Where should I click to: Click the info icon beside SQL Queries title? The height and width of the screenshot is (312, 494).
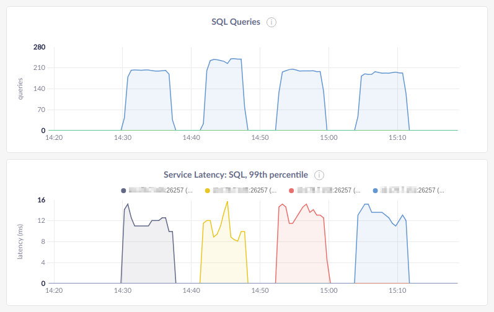(271, 22)
